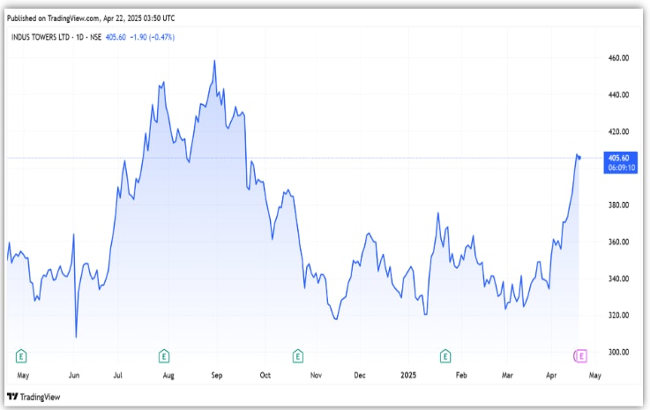Select the blue 405.60 current price tag
The width and height of the screenshot is (650, 410).
click(x=617, y=157)
